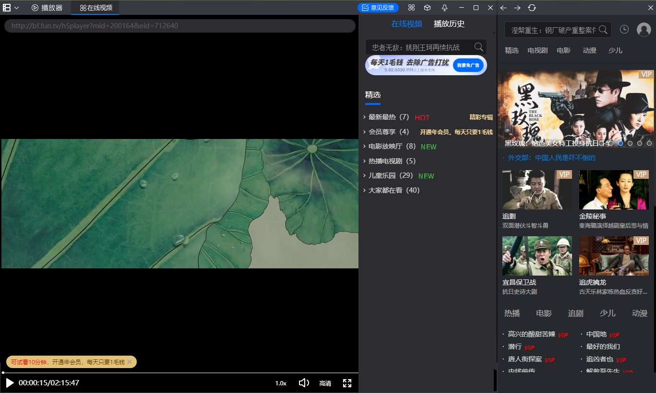
Task: Click the search magnifier in middle panel
Action: [478, 46]
